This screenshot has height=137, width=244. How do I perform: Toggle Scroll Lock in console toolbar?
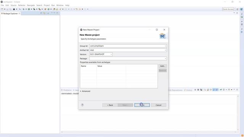click(x=208, y=90)
